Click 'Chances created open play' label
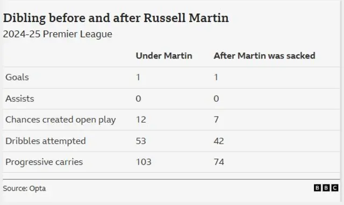Screen dimensions: 344x205 tap(61, 120)
